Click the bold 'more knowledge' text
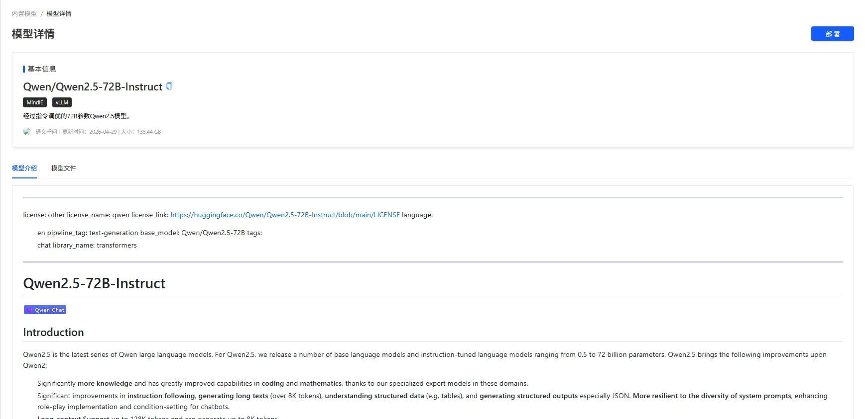The image size is (865, 419). (x=105, y=383)
